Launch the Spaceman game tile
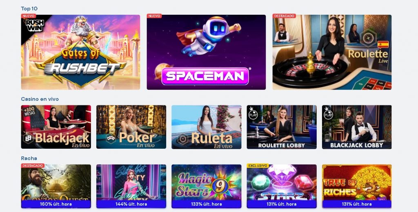This screenshot has width=418, height=212. (206, 52)
